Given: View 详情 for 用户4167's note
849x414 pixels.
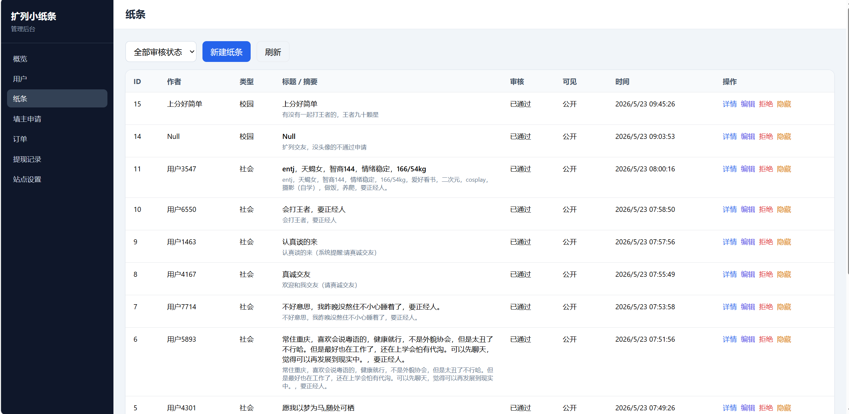Looking at the screenshot, I should click(x=730, y=274).
